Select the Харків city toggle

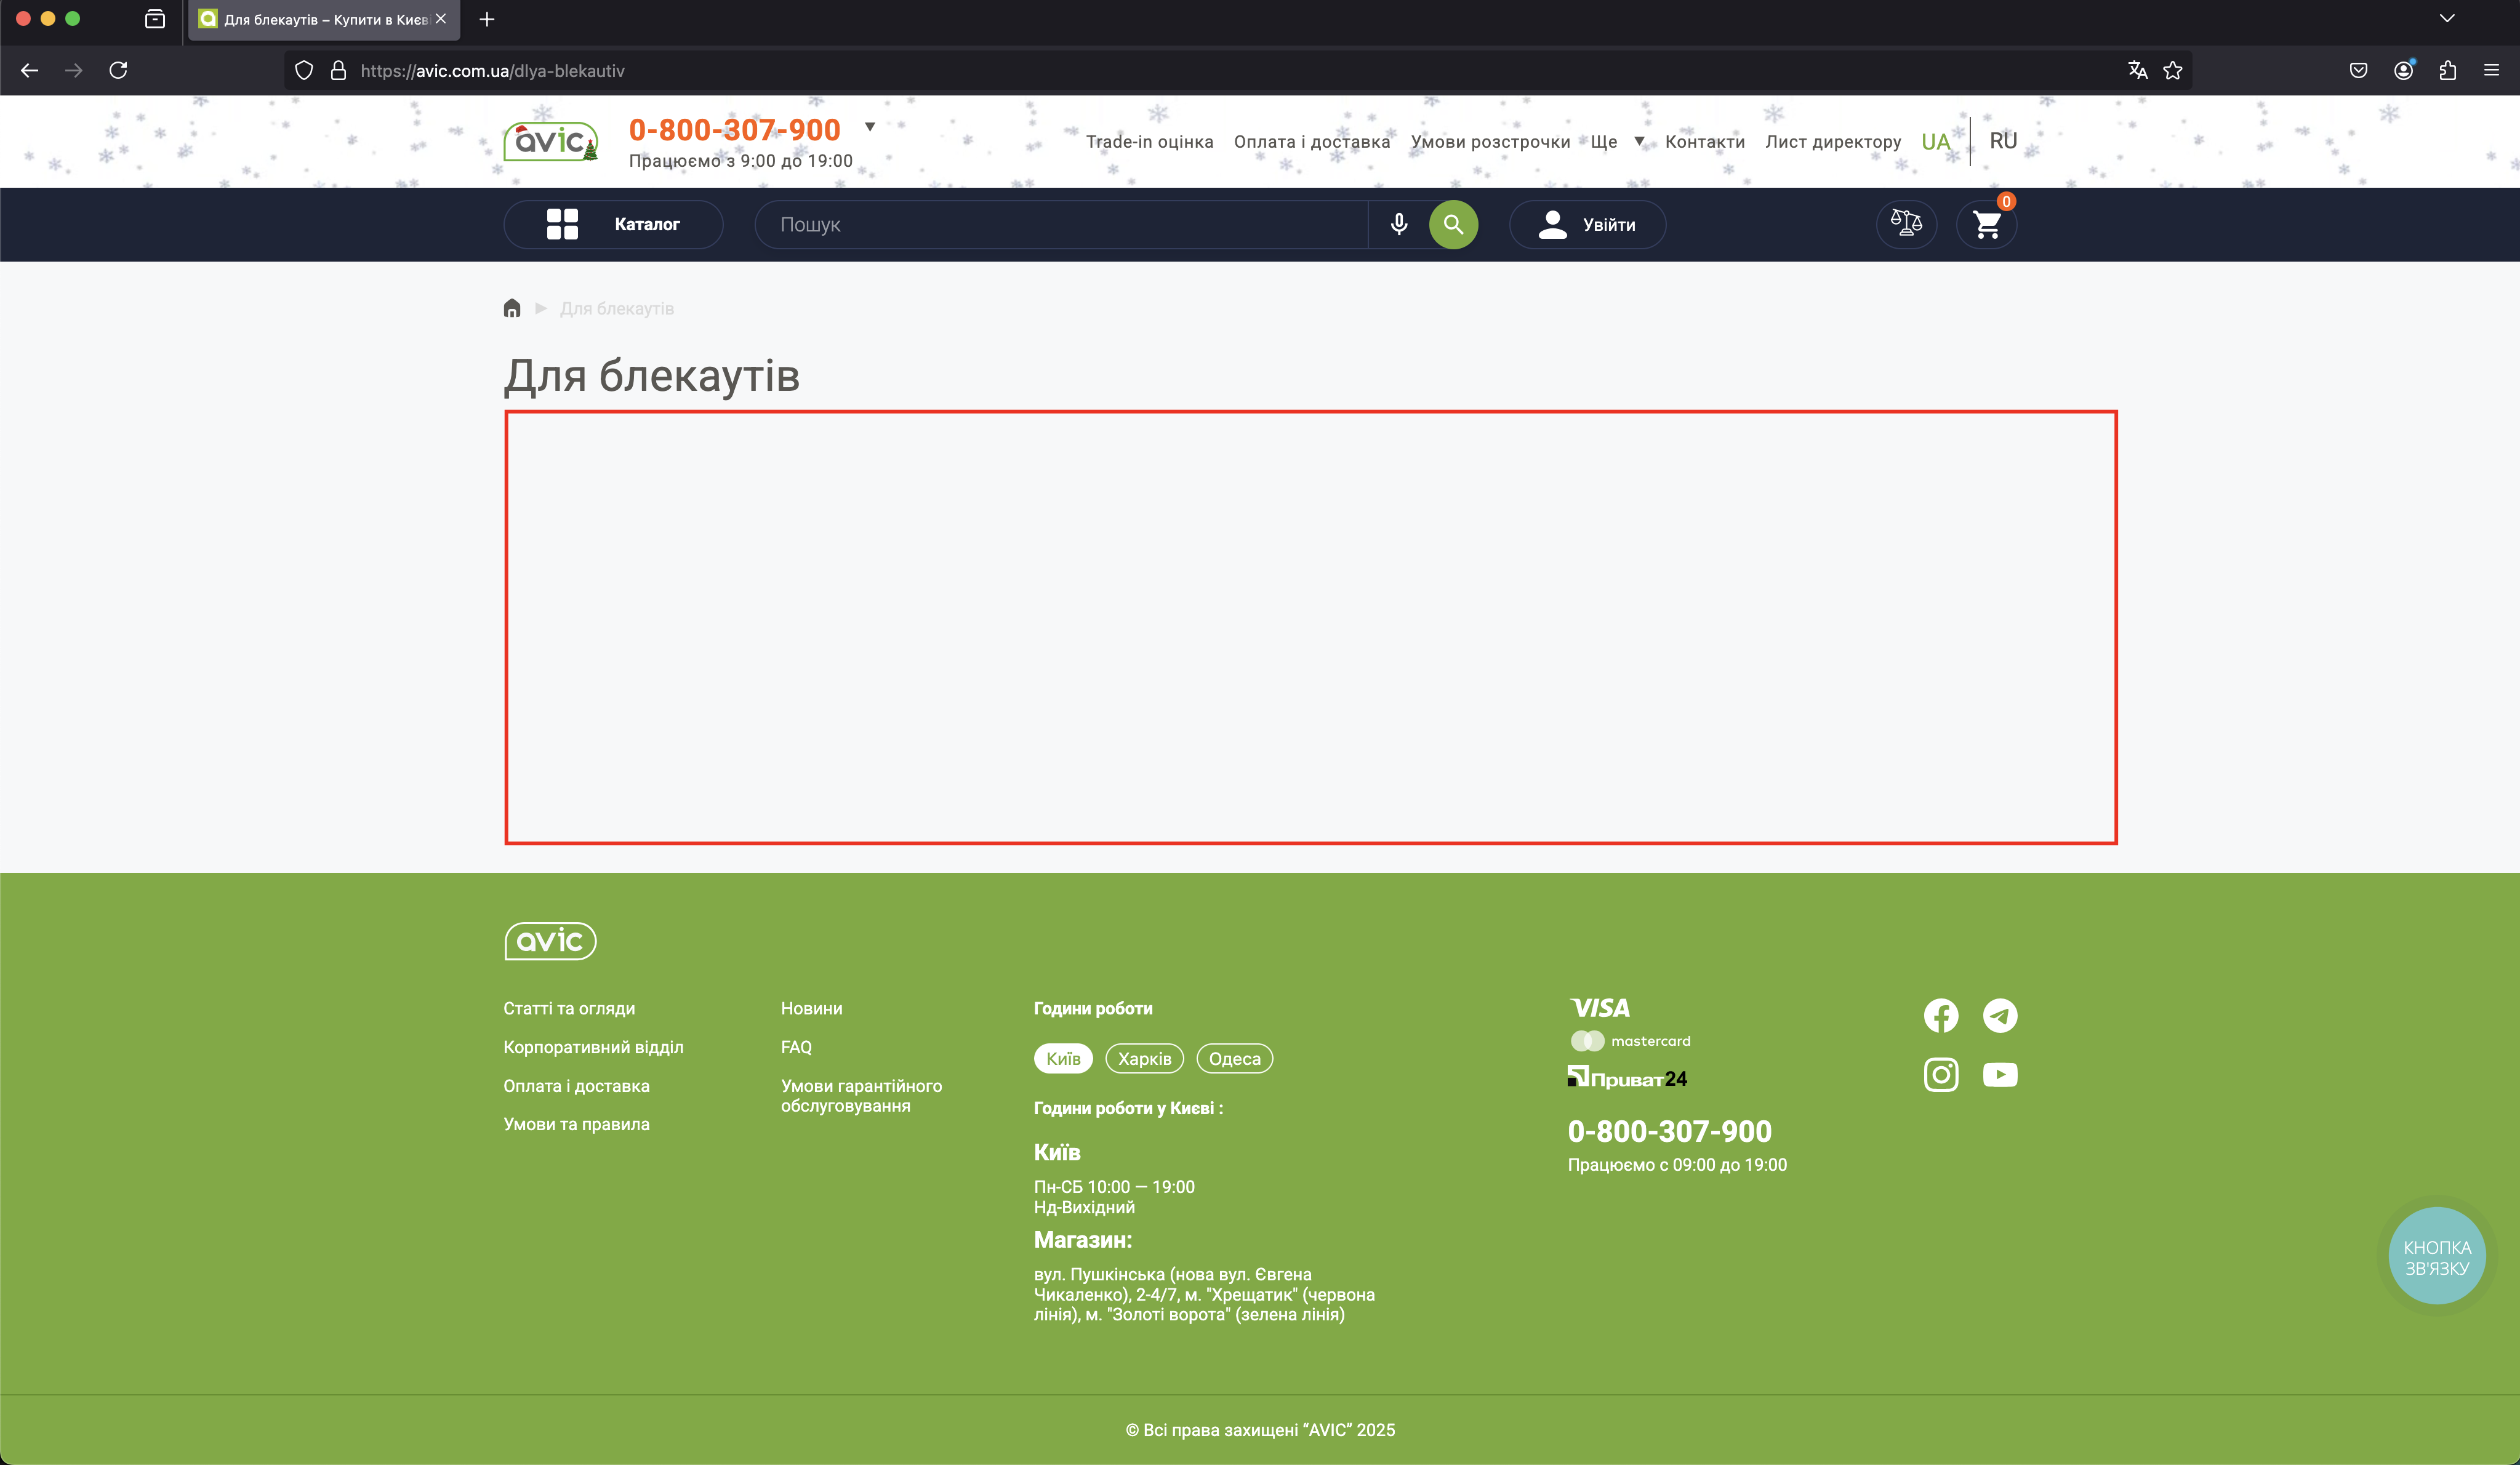1144,1059
